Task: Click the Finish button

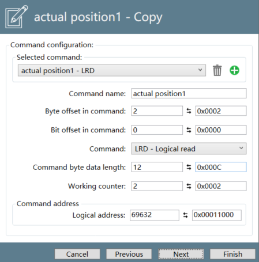Action: tap(232, 254)
